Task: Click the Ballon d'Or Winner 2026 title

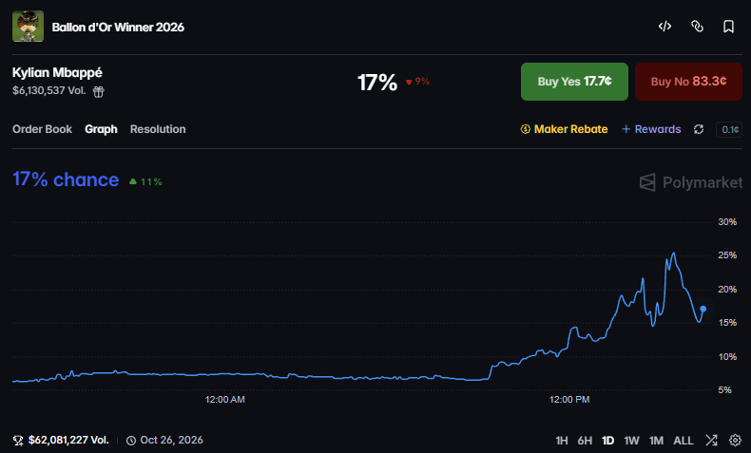Action: (118, 28)
